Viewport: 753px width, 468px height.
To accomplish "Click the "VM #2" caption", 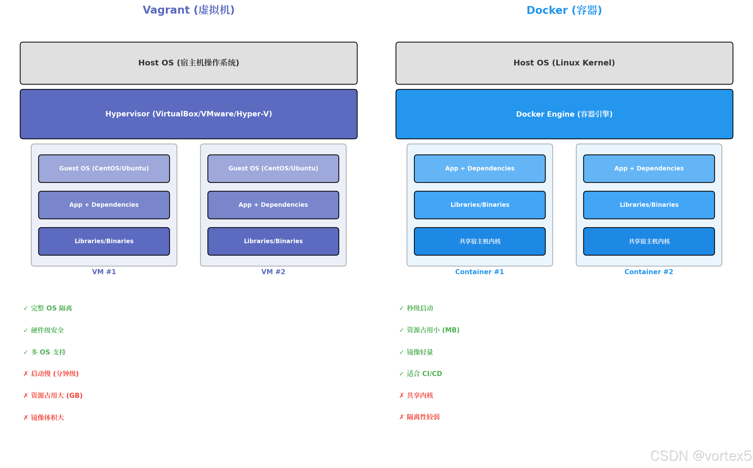I will (273, 272).
